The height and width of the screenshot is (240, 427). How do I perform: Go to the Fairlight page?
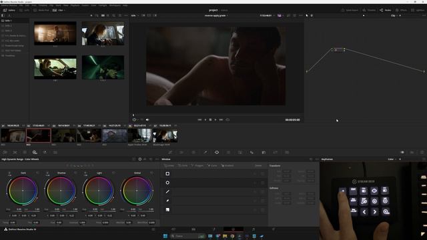pyautogui.click(x=254, y=229)
